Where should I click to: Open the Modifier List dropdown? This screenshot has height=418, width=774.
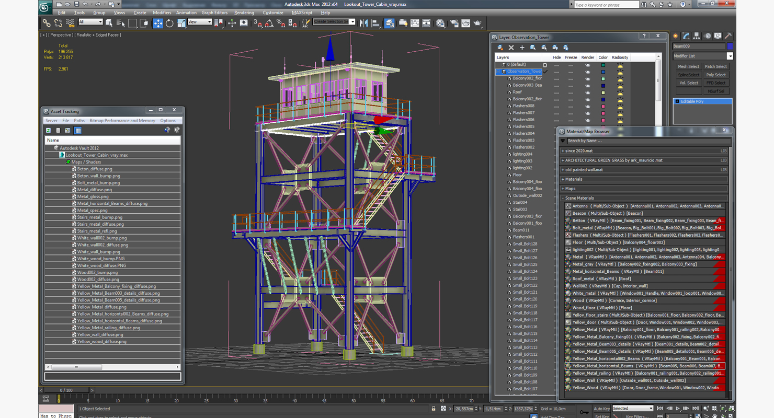[730, 56]
